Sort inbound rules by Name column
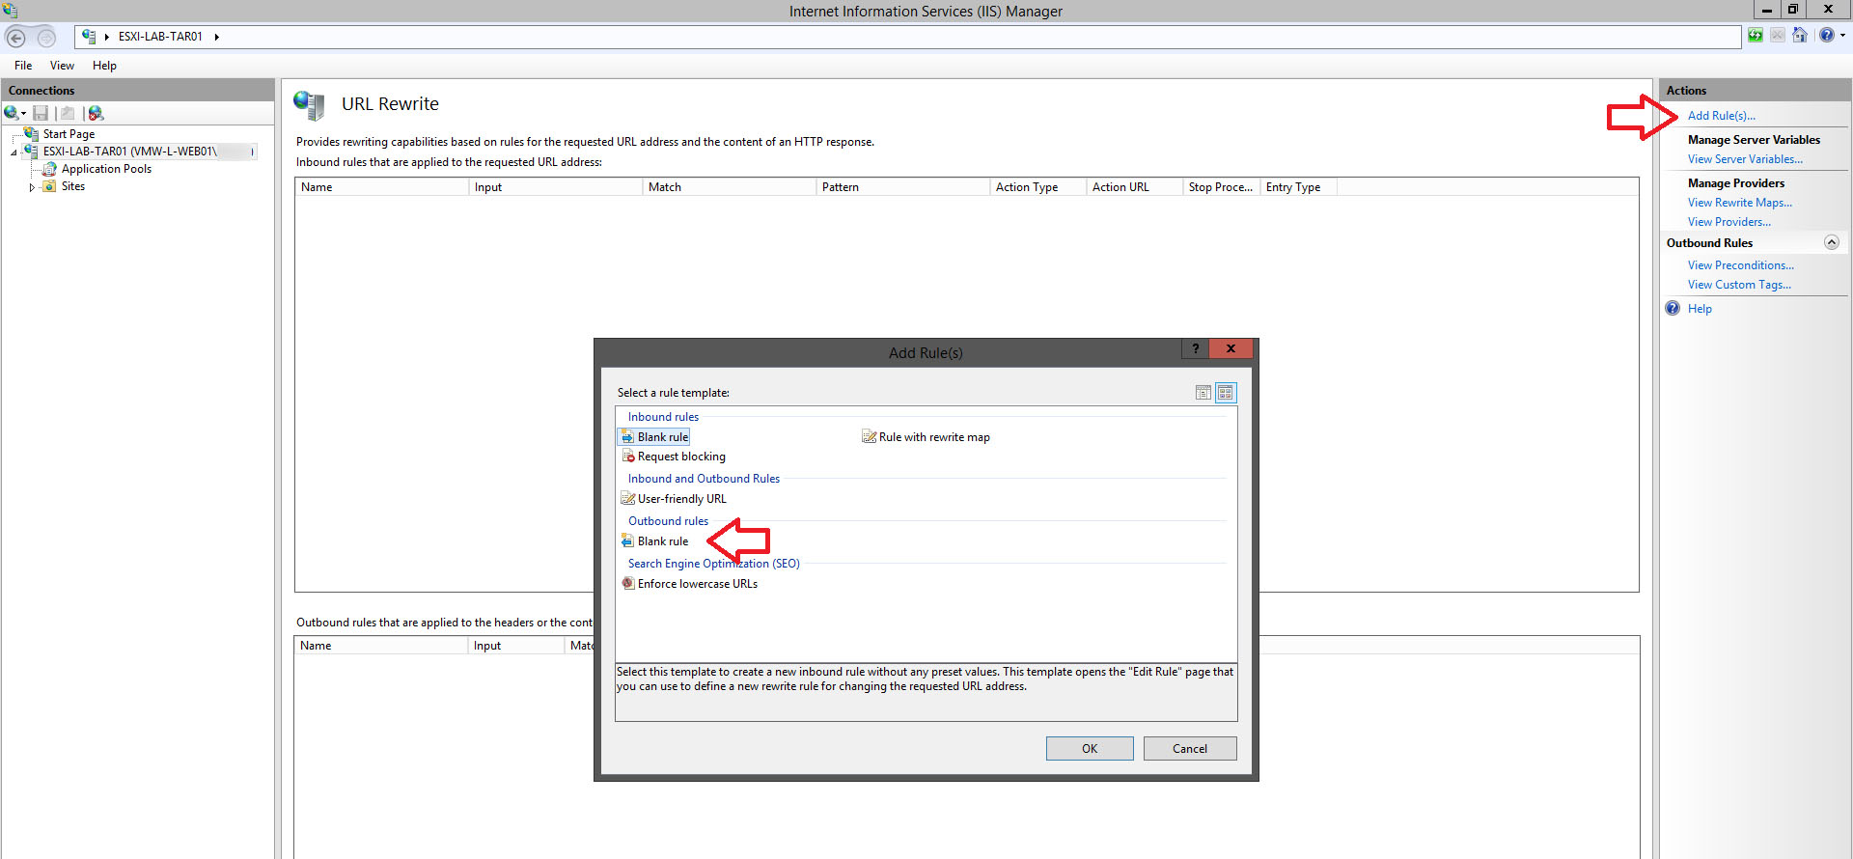 pos(382,187)
